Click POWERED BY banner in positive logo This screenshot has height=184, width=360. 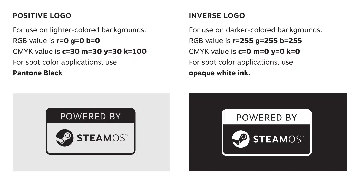pyautogui.click(x=91, y=116)
